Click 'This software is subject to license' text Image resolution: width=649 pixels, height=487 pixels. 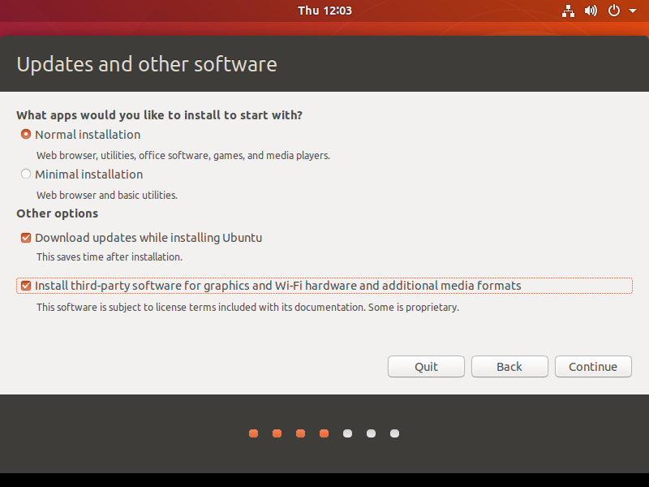pyautogui.click(x=247, y=308)
